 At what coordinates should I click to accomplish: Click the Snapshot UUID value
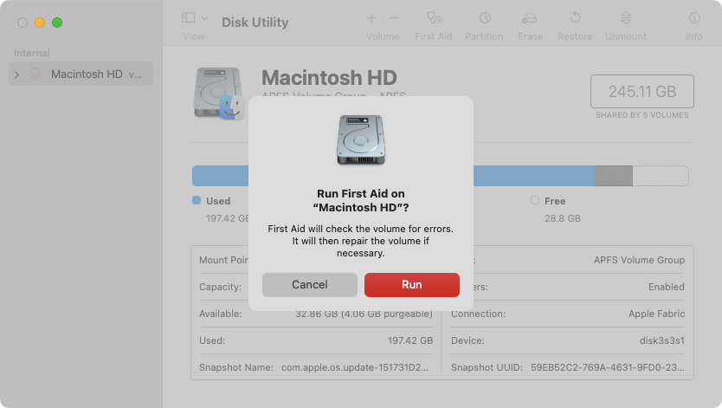click(x=608, y=367)
